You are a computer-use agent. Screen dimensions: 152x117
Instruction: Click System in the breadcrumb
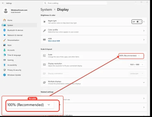coord(46,9)
